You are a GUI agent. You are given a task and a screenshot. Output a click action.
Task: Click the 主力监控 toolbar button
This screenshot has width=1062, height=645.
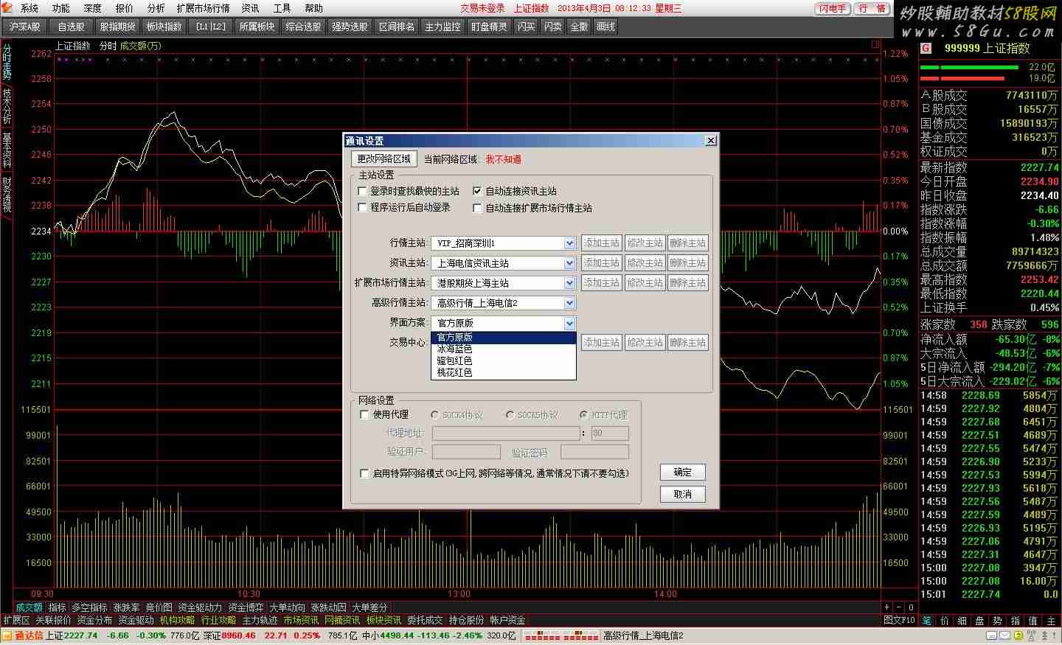pos(442,27)
